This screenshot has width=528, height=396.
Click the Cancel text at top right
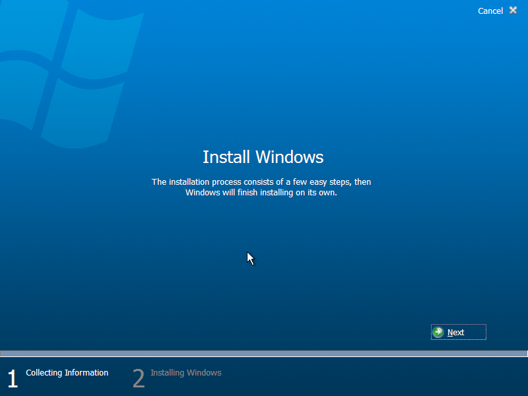click(x=490, y=11)
